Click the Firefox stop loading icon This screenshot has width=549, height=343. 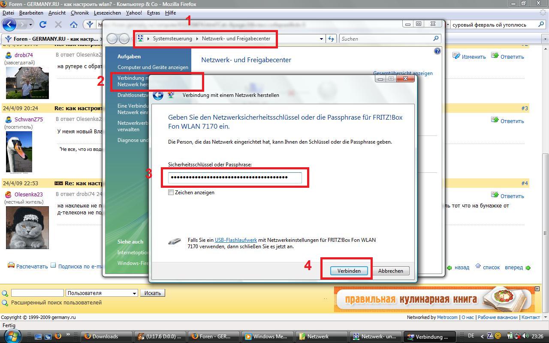point(58,24)
